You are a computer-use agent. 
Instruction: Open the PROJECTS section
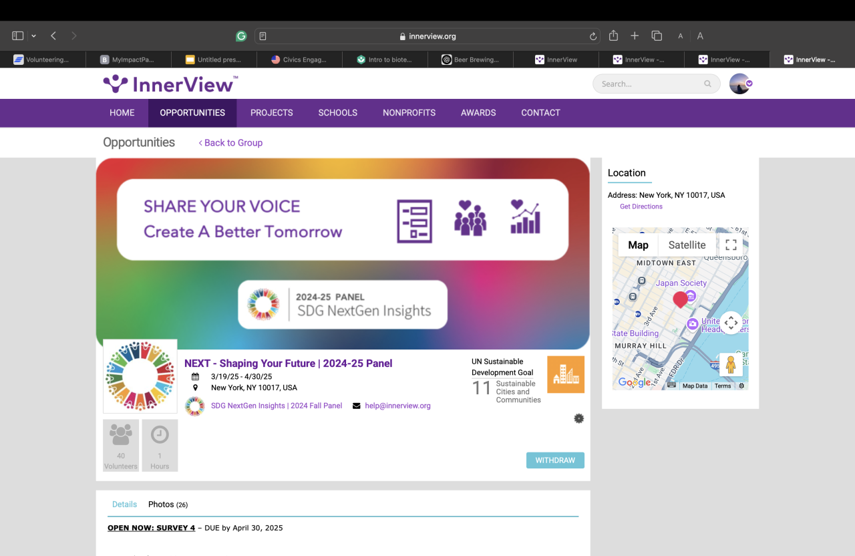pyautogui.click(x=272, y=113)
